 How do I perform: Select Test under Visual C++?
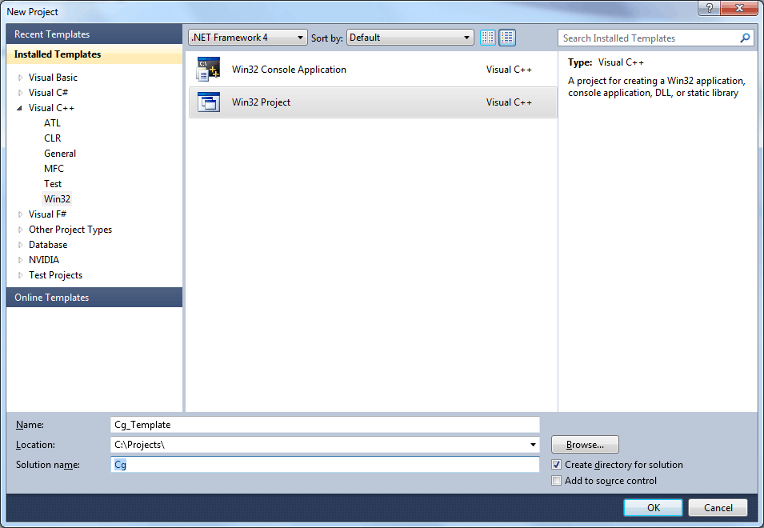coord(53,184)
